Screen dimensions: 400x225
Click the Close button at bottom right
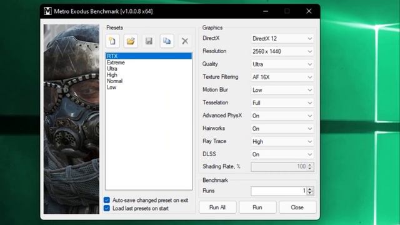tap(297, 207)
